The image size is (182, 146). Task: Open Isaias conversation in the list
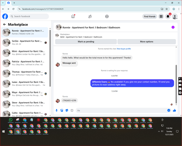pos(25,84)
